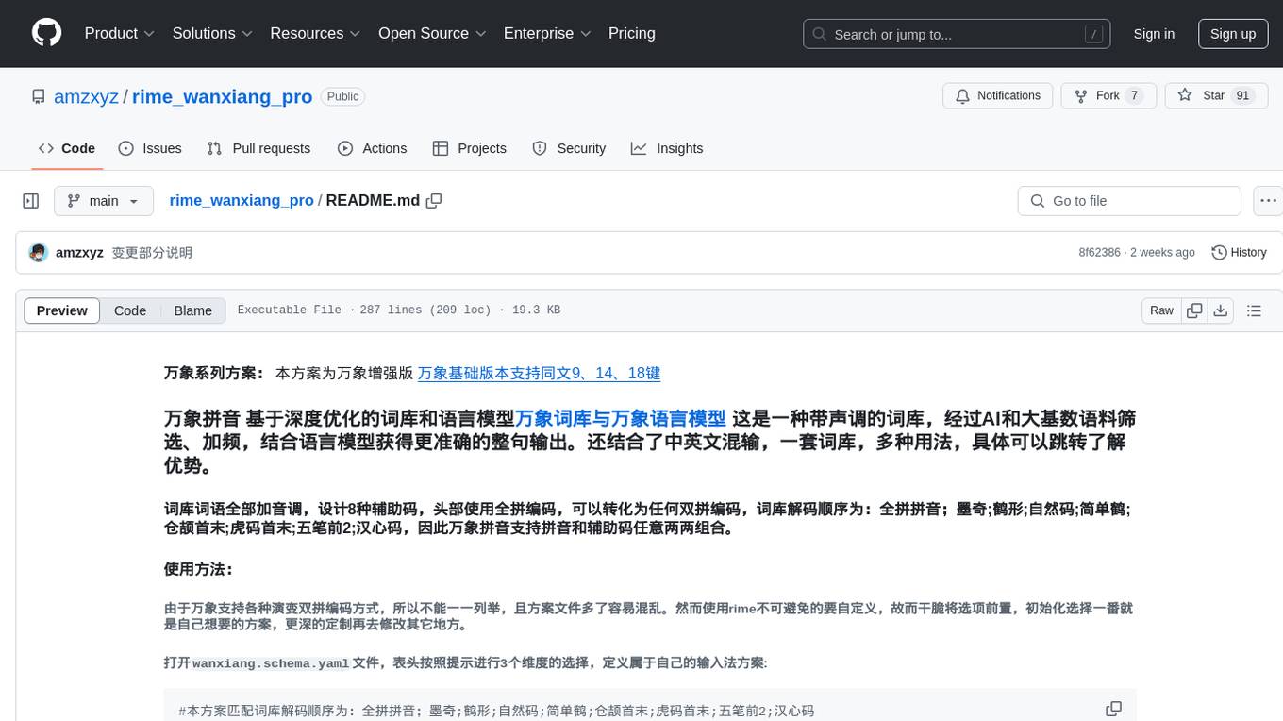The height and width of the screenshot is (721, 1283).
Task: Open the amzxyz commit author avatar
Action: (x=39, y=253)
